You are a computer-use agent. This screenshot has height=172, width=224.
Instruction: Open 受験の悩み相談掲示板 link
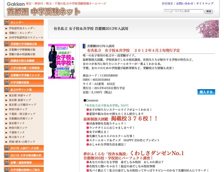pyautogui.click(x=22, y=54)
